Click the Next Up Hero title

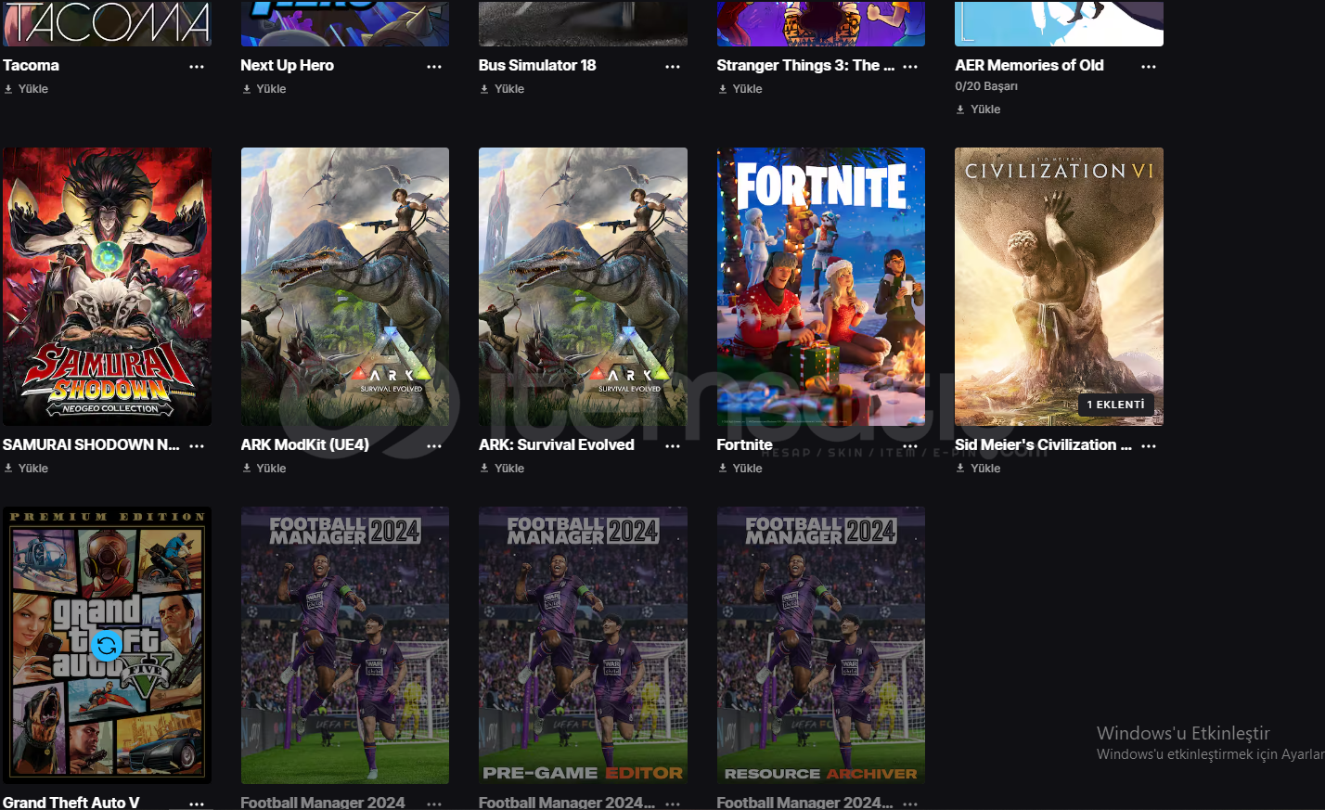tap(287, 66)
